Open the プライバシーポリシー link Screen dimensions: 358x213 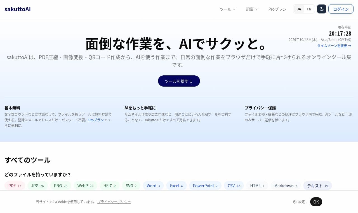pyautogui.click(x=114, y=202)
